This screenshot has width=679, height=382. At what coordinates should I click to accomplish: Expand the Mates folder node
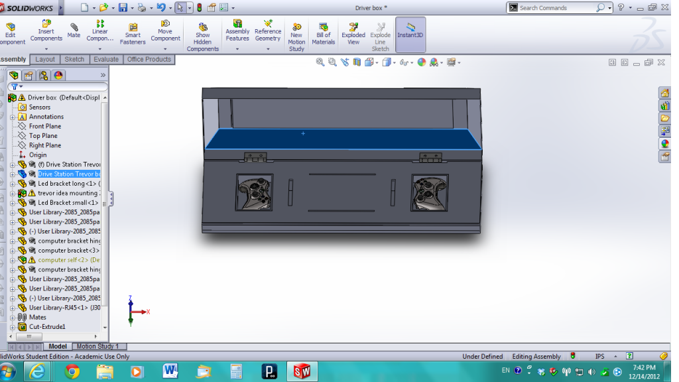point(13,318)
